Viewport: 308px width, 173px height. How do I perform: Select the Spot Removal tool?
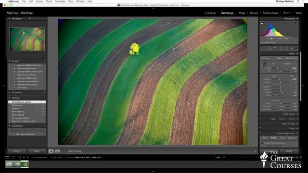(269, 48)
